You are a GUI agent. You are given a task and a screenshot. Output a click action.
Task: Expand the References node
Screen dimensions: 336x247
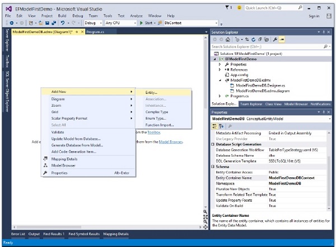(220, 69)
